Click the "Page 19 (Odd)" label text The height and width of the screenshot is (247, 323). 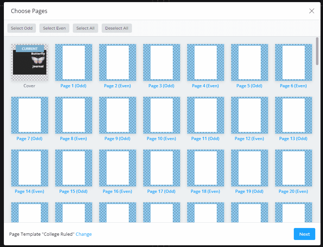point(249,191)
